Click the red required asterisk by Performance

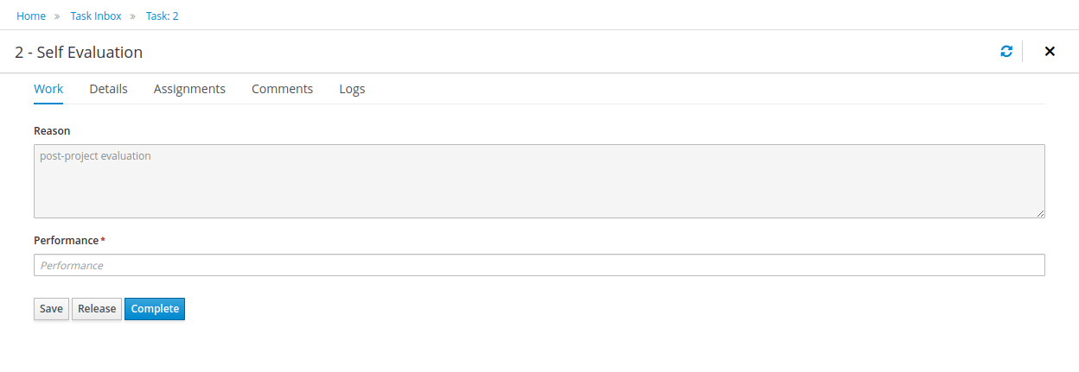pyautogui.click(x=103, y=239)
